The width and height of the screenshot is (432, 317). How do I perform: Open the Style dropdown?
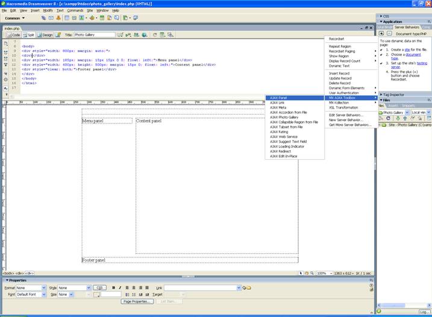[89, 288]
